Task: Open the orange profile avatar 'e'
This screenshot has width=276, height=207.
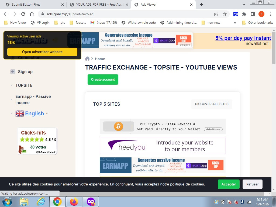Action: click(261, 14)
